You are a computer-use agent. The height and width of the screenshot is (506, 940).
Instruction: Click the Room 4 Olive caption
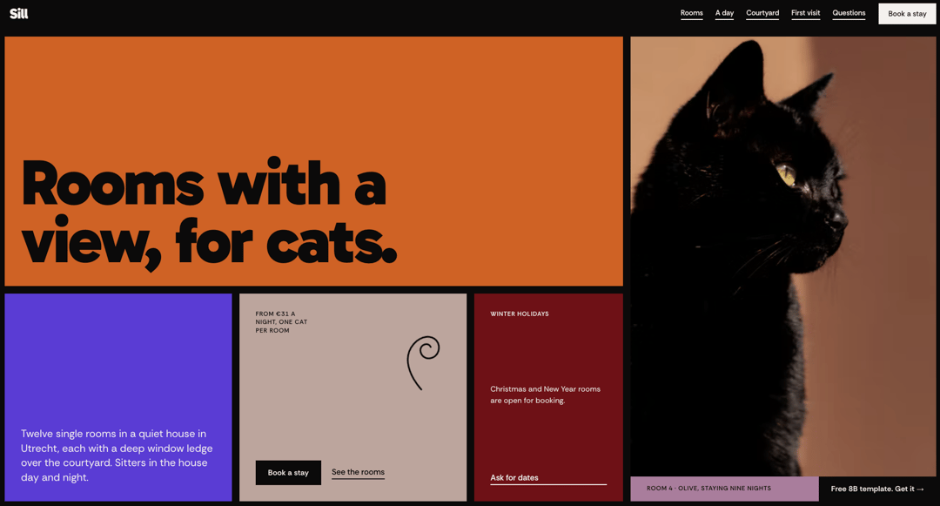pos(708,488)
